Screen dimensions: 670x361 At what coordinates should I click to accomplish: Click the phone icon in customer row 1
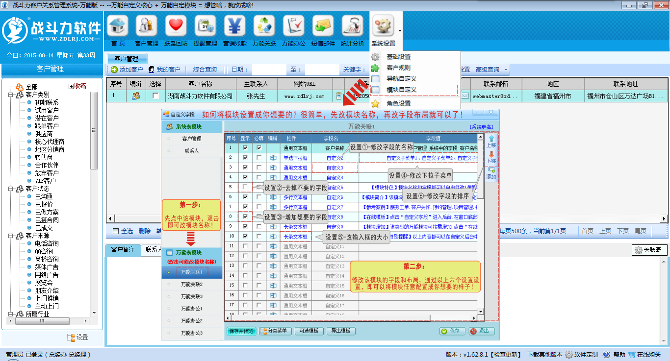pos(338,96)
